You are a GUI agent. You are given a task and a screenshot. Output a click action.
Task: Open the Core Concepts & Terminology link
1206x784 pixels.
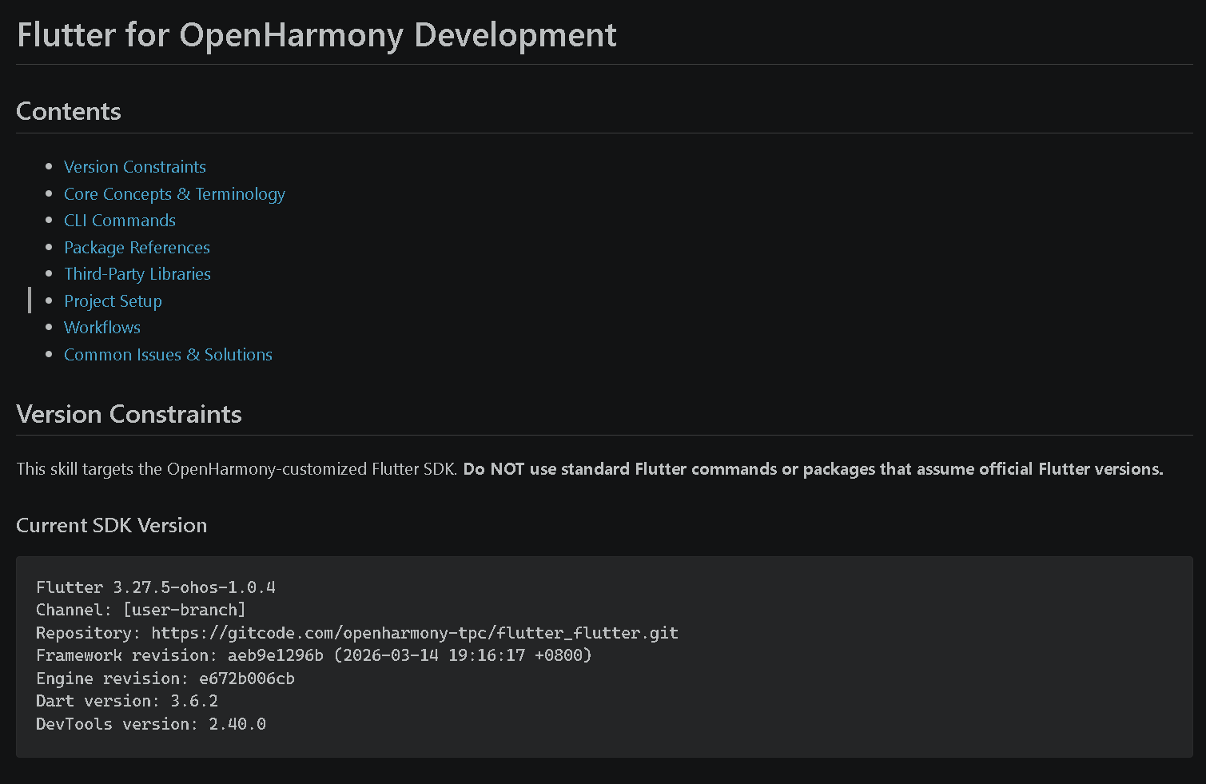click(x=174, y=194)
